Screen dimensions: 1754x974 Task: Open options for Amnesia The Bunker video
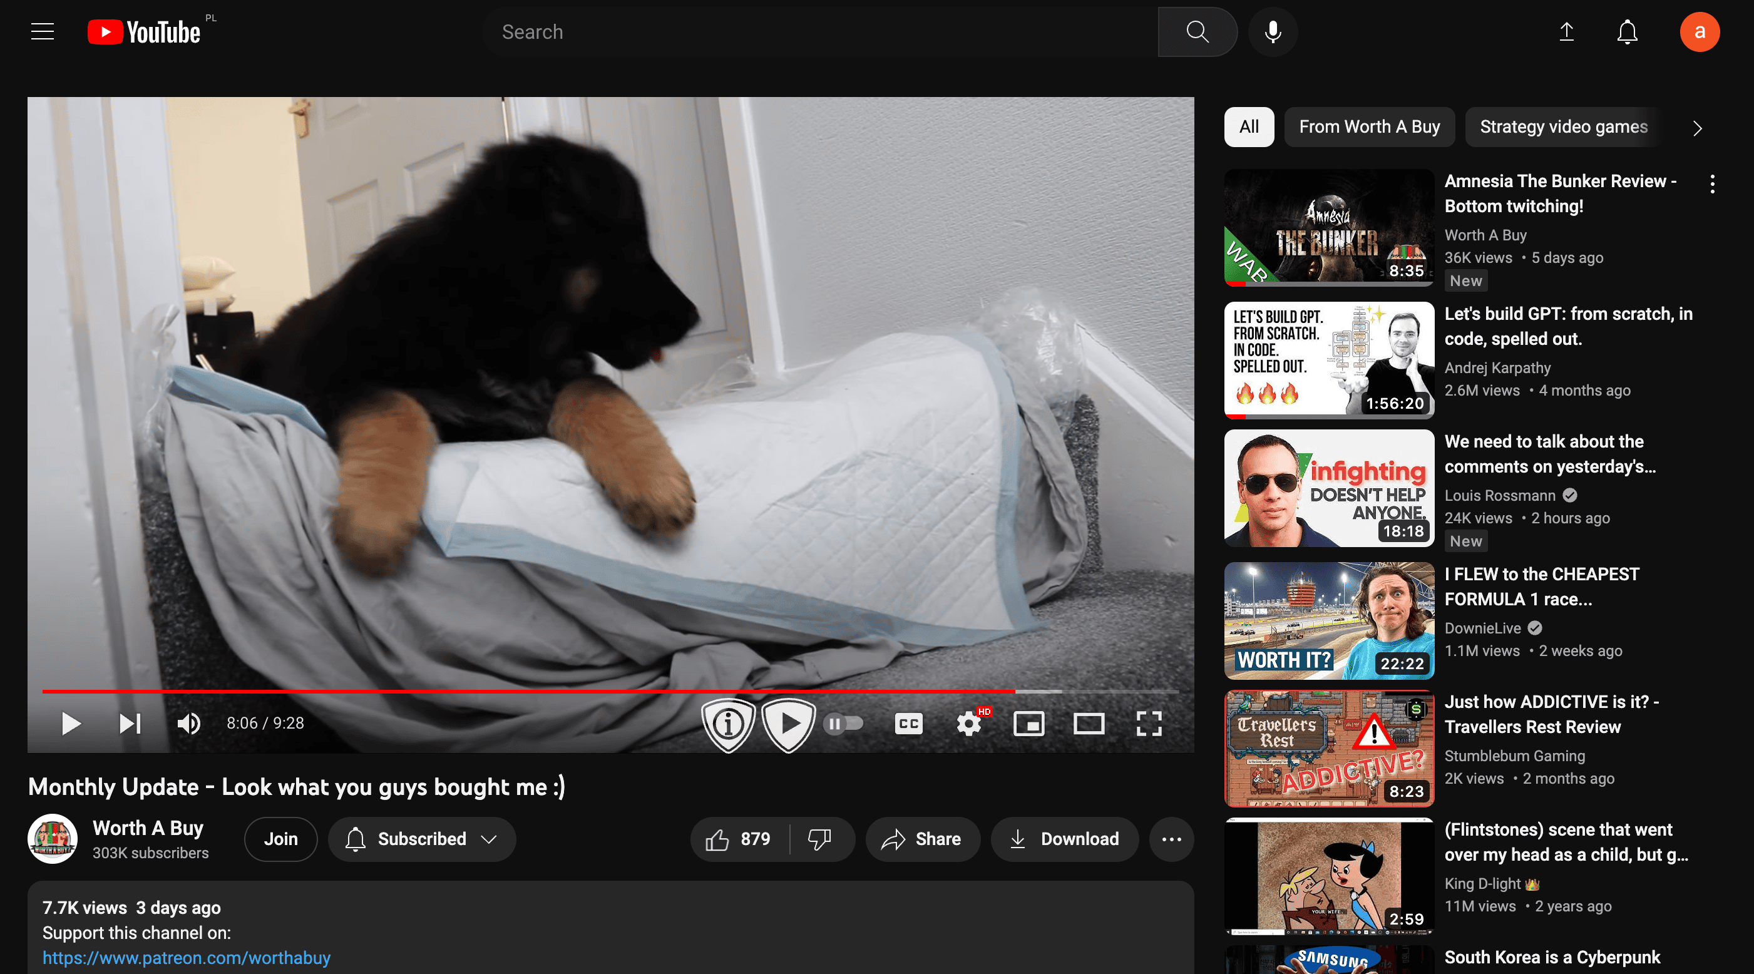(x=1712, y=184)
